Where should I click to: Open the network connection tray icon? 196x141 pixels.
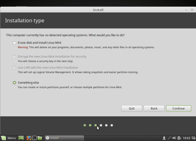pos(169,138)
